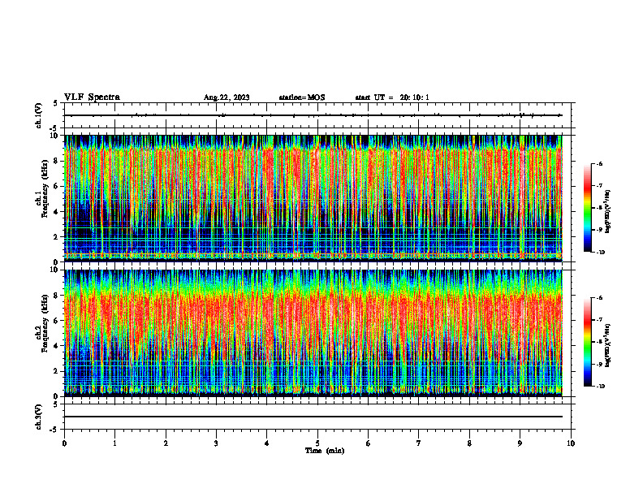
Task: Click inside the ch.2 spectrogram panel
Action: tap(313, 333)
